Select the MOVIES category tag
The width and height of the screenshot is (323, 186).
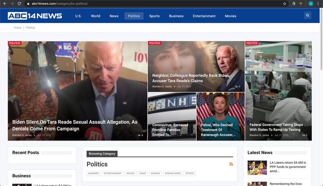click(x=130, y=174)
